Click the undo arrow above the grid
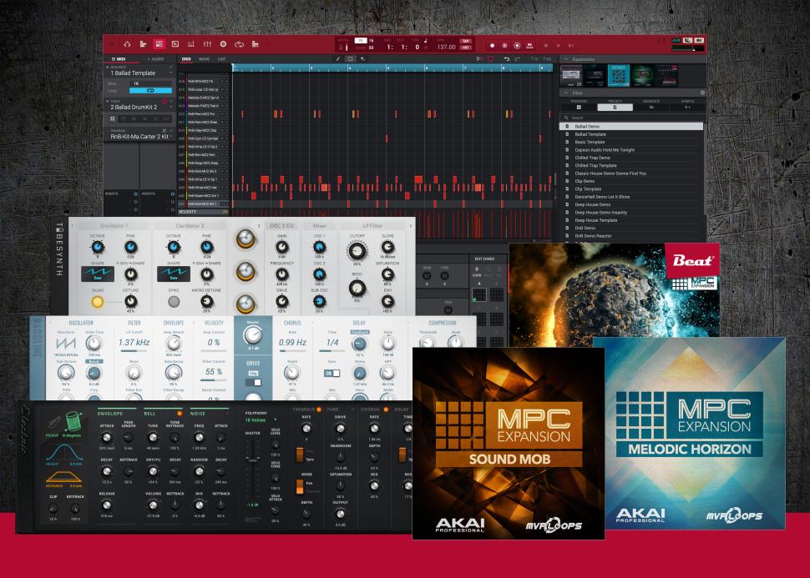This screenshot has height=578, width=810. point(507,59)
